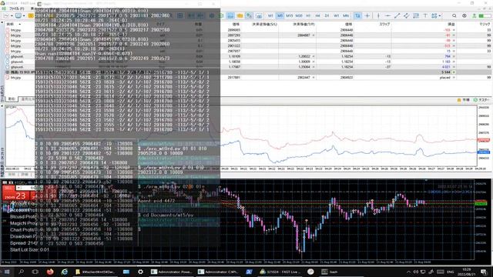The height and width of the screenshot is (277, 493).
Task: Select the M1 timeframe button
Action: pyautogui.click(x=270, y=15)
